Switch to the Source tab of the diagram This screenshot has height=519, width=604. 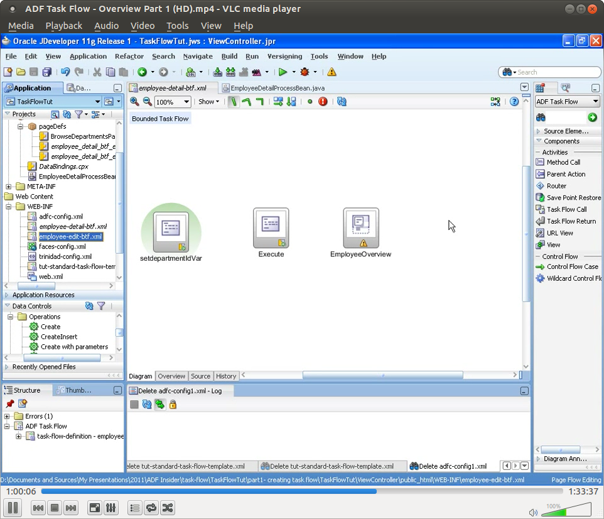[x=200, y=376]
